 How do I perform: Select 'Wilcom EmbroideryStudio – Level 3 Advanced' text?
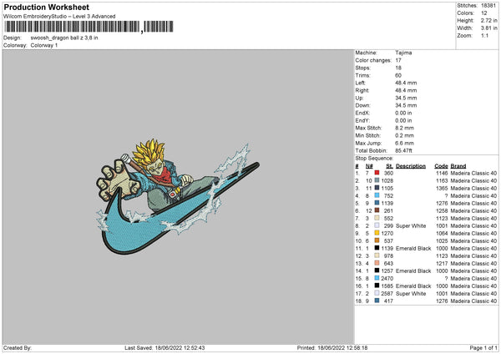coord(59,17)
